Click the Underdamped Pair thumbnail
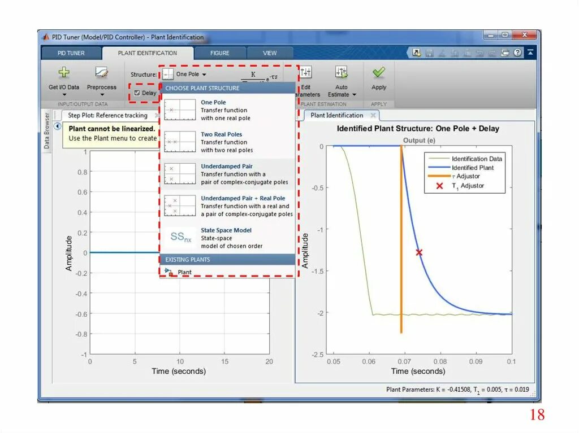 click(x=180, y=174)
